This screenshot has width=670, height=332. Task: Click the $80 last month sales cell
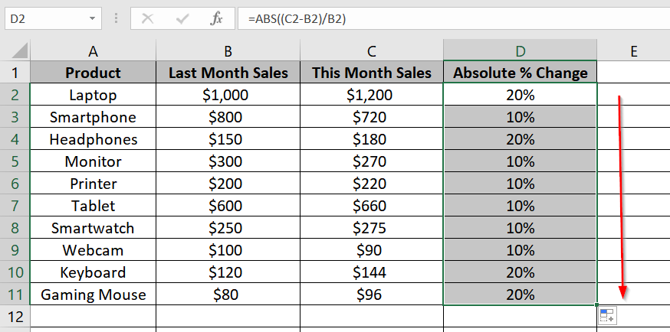[228, 294]
